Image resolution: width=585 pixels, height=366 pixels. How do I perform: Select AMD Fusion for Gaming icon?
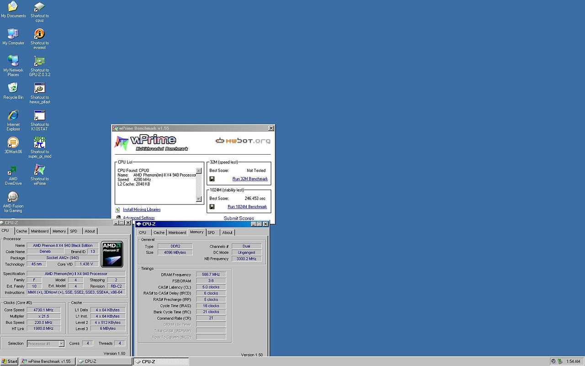13,202
